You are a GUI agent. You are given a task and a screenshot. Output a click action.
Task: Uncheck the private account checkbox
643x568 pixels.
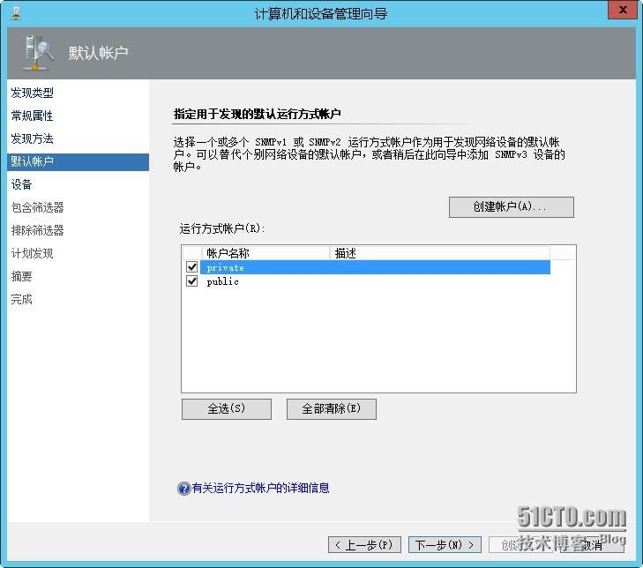(x=192, y=267)
